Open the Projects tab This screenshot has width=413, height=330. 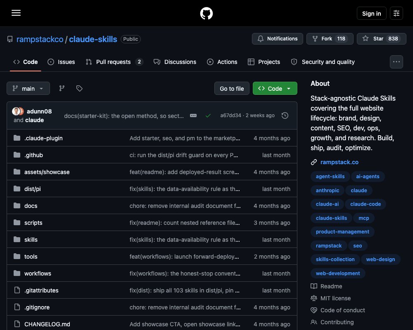point(264,62)
